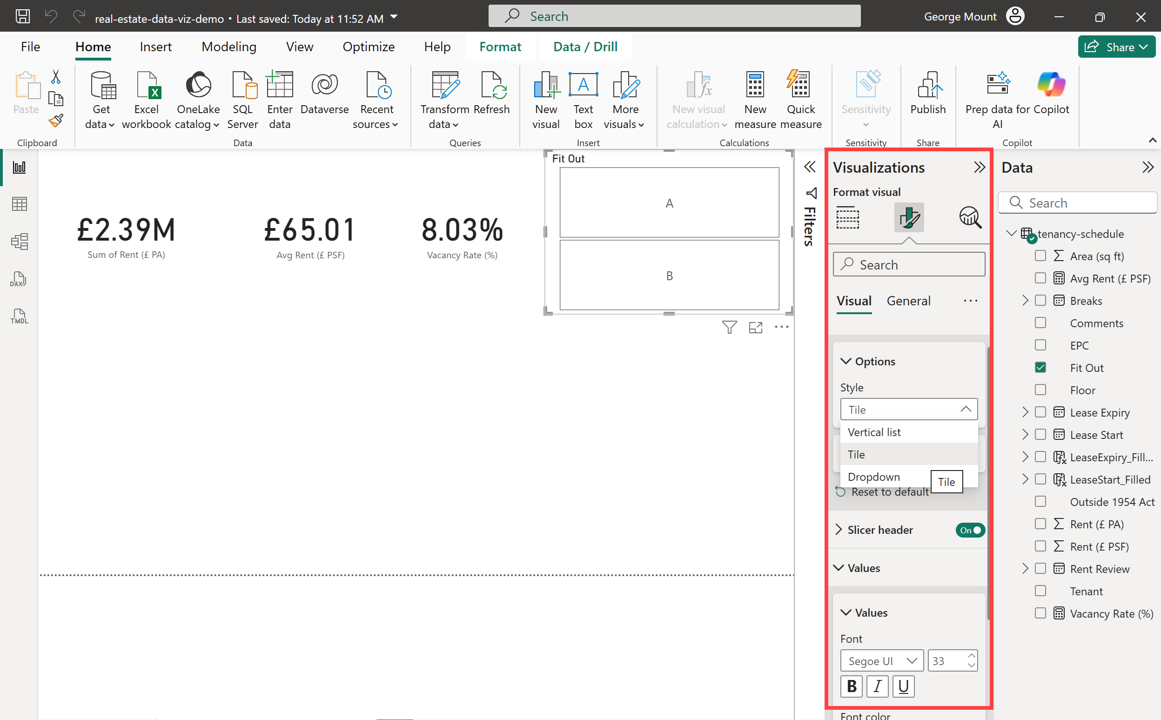Image resolution: width=1161 pixels, height=720 pixels.
Task: Switch to Table view in left sidebar
Action: tap(19, 204)
